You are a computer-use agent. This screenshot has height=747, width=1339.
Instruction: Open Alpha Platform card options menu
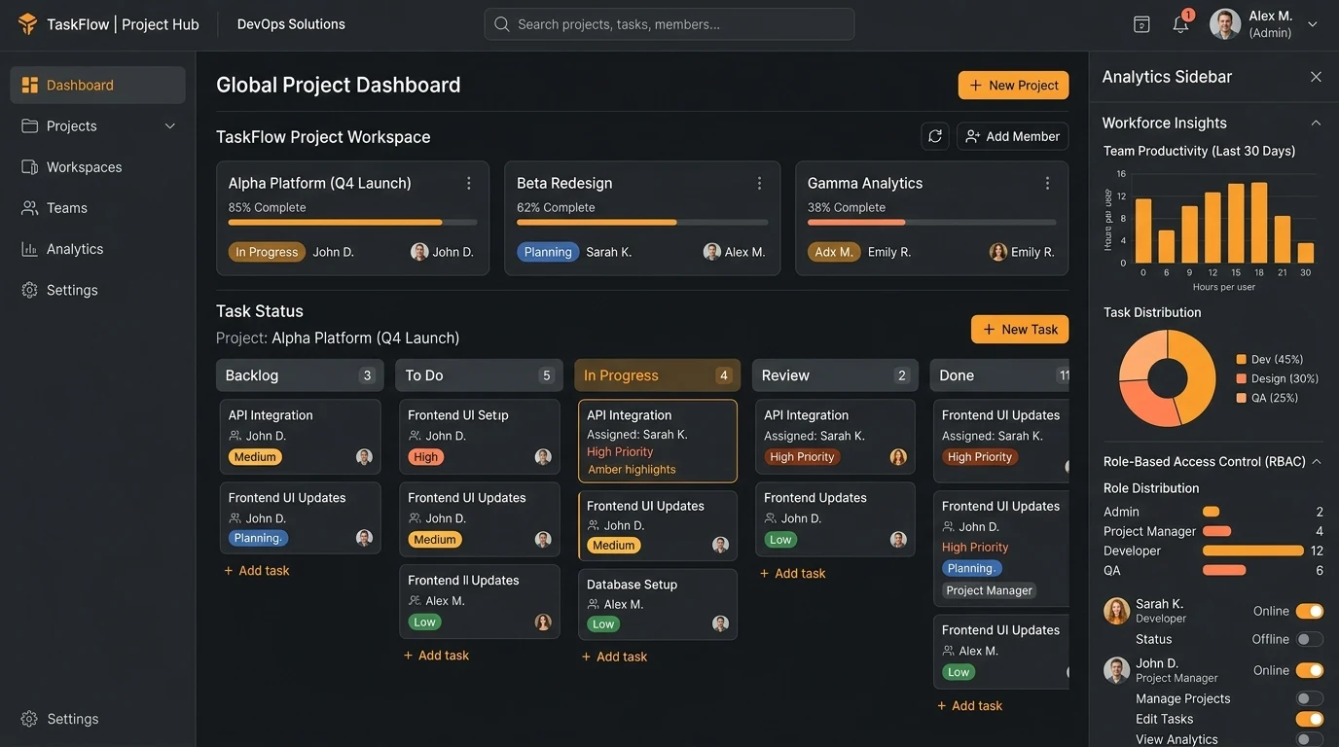[468, 183]
